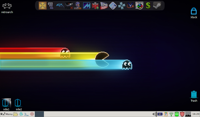This screenshot has height=117, width=200.
Task: Check the battery power tray icon
Action: [x=160, y=114]
